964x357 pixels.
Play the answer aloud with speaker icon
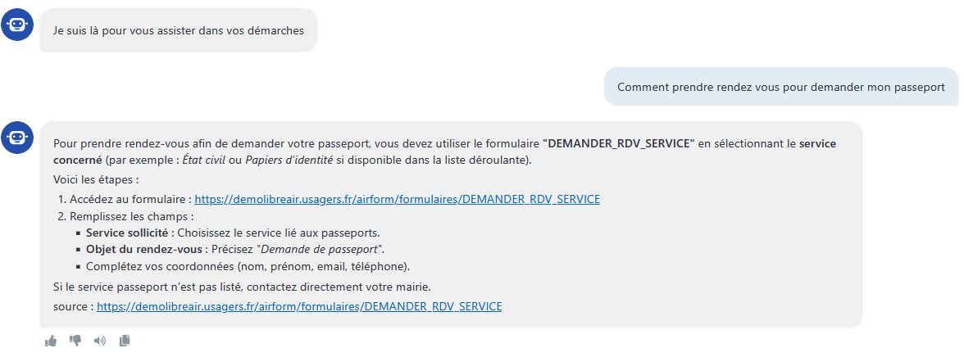coord(100,341)
